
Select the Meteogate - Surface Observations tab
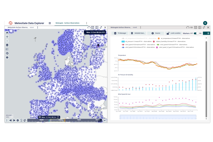(x=67, y=23)
